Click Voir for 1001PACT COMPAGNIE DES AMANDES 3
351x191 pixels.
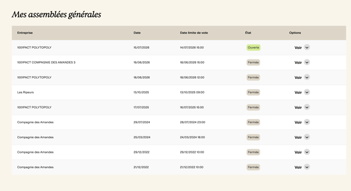(x=298, y=63)
